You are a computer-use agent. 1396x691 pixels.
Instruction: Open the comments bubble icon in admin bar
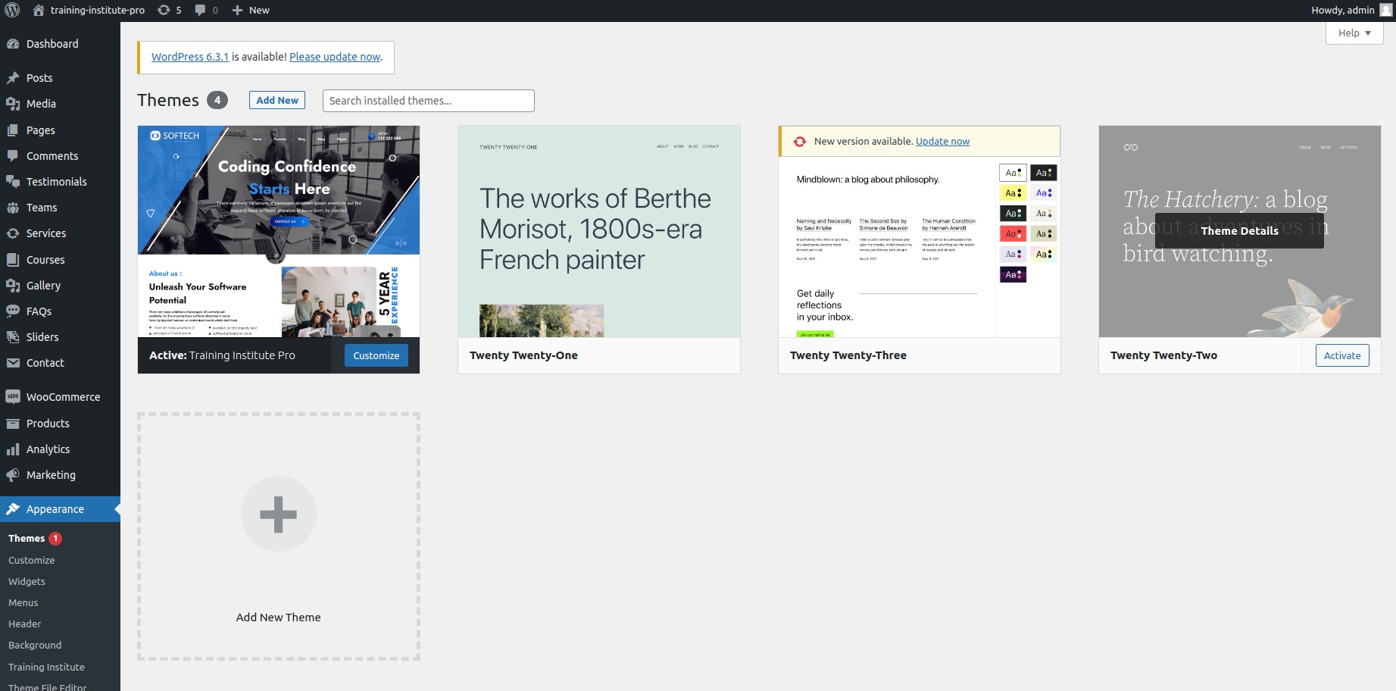(x=200, y=10)
